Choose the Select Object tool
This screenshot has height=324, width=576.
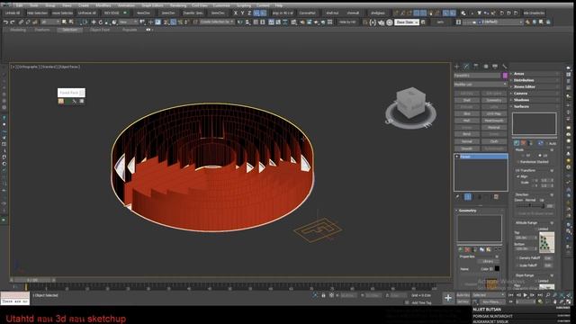click(64, 22)
